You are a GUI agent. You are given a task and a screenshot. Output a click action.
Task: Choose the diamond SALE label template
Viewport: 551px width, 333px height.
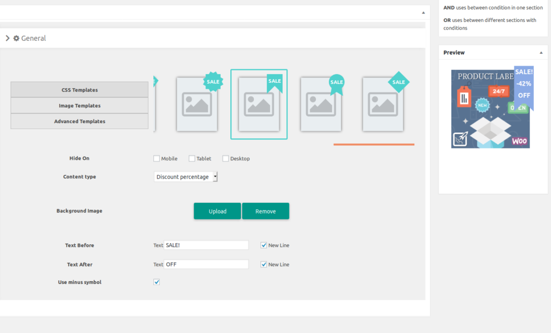tap(383, 104)
